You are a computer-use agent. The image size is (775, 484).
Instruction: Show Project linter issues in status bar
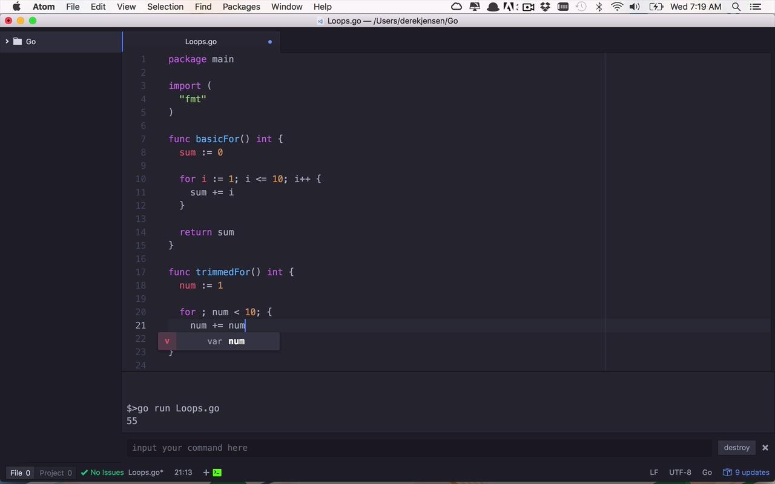point(56,473)
